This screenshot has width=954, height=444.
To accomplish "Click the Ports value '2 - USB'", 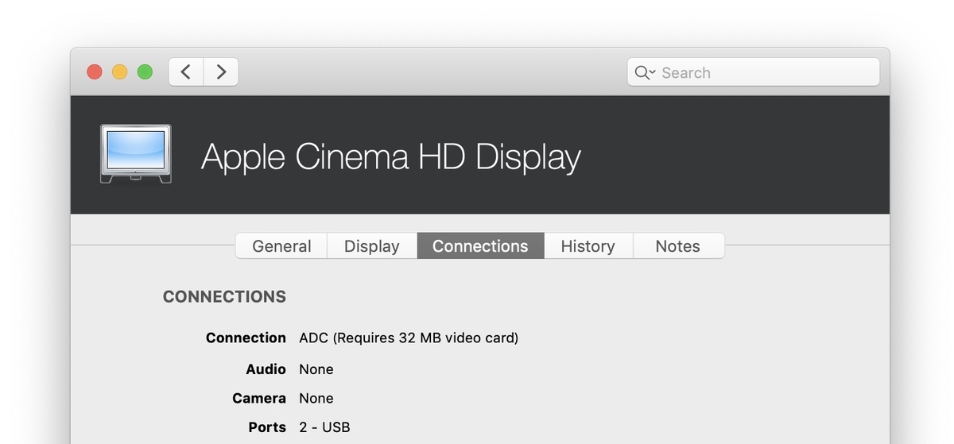I will coord(324,427).
